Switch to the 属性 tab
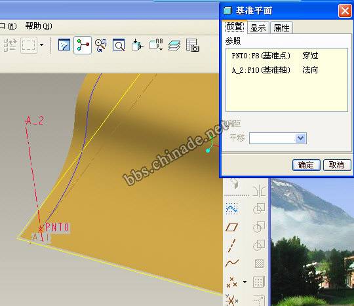 pos(281,28)
